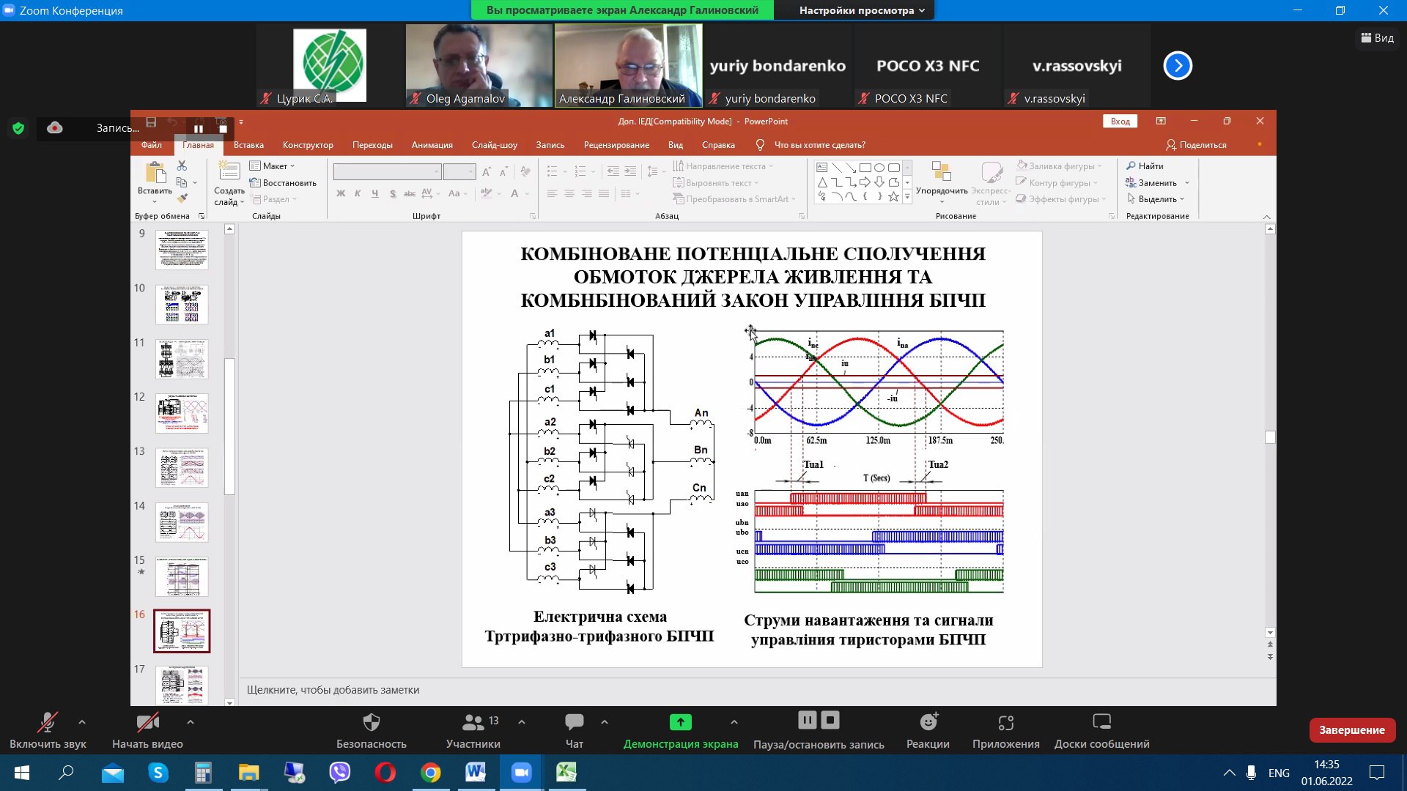Open Макет layout dropdown
Viewport: 1407px width, 791px height.
click(x=273, y=166)
